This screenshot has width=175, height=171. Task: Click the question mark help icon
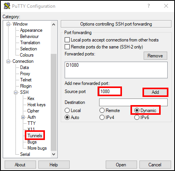pyautogui.click(x=149, y=6)
